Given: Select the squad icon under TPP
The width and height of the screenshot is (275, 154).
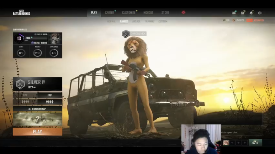Looking at the screenshot, I should [x=25, y=102].
